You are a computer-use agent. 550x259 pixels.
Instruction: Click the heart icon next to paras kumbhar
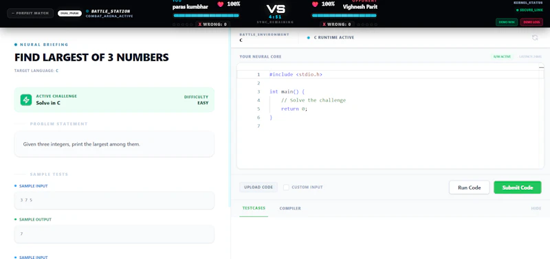(x=220, y=4)
